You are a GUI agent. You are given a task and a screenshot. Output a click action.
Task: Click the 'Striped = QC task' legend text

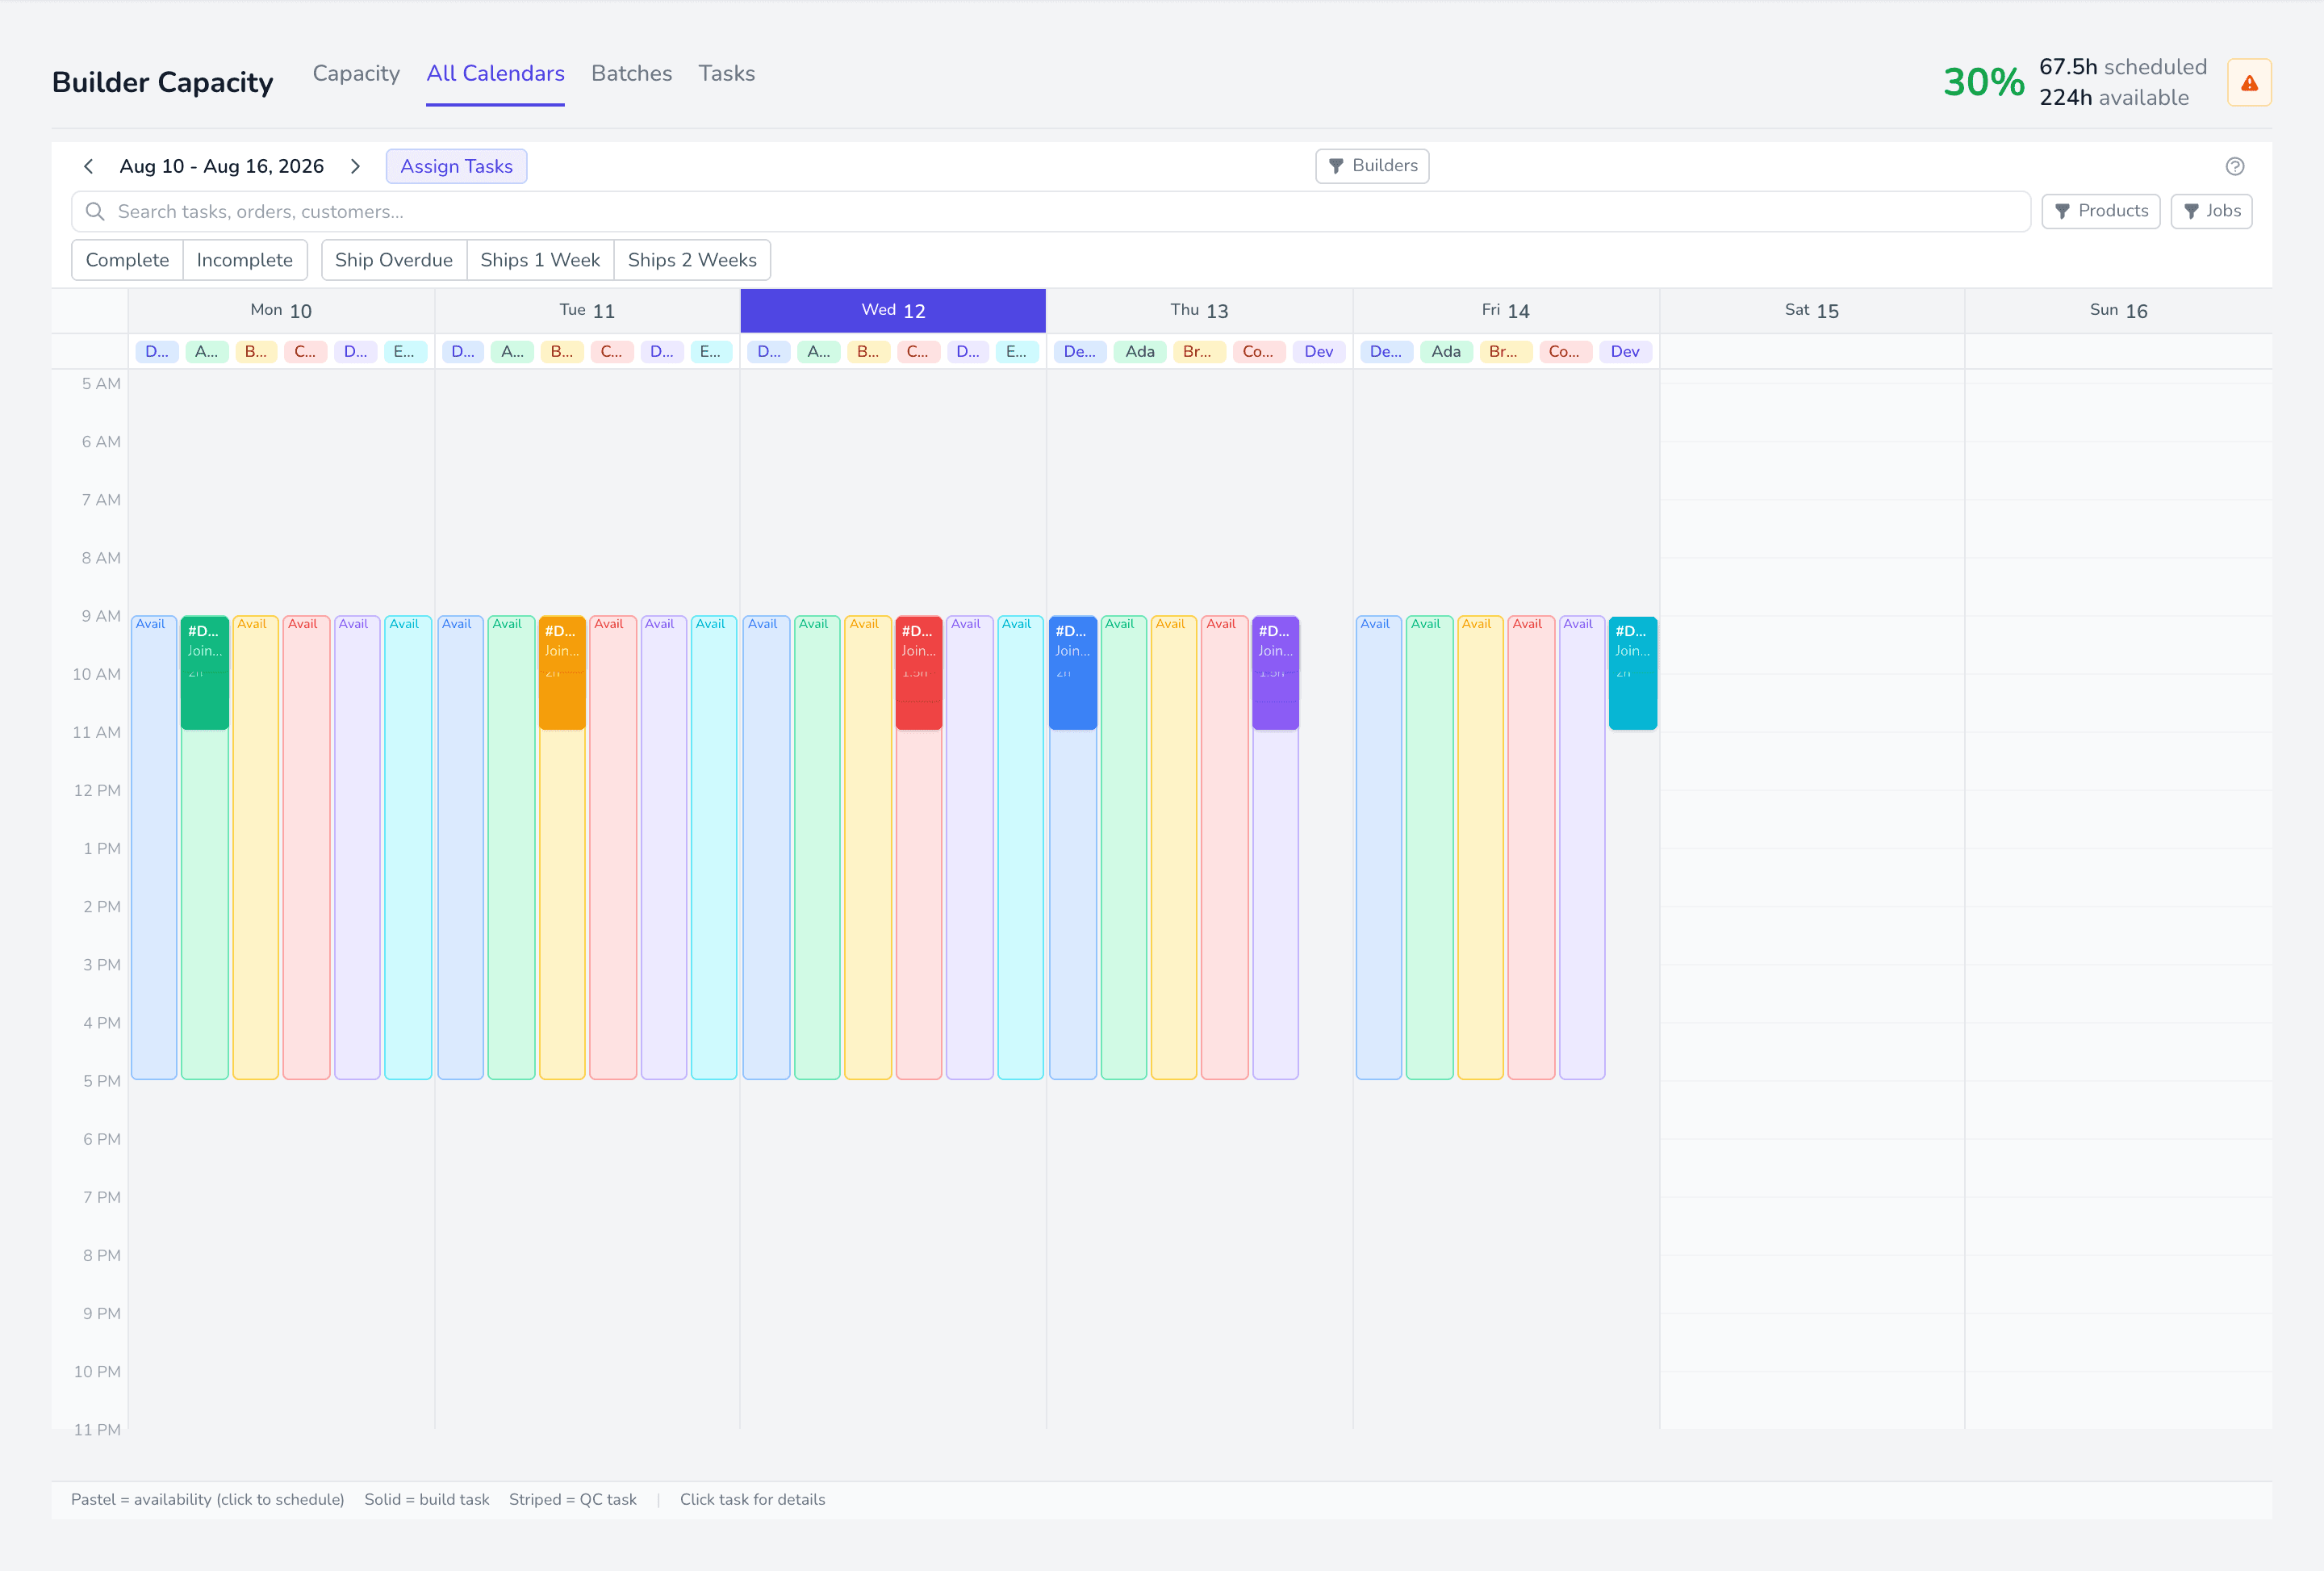click(x=573, y=1499)
